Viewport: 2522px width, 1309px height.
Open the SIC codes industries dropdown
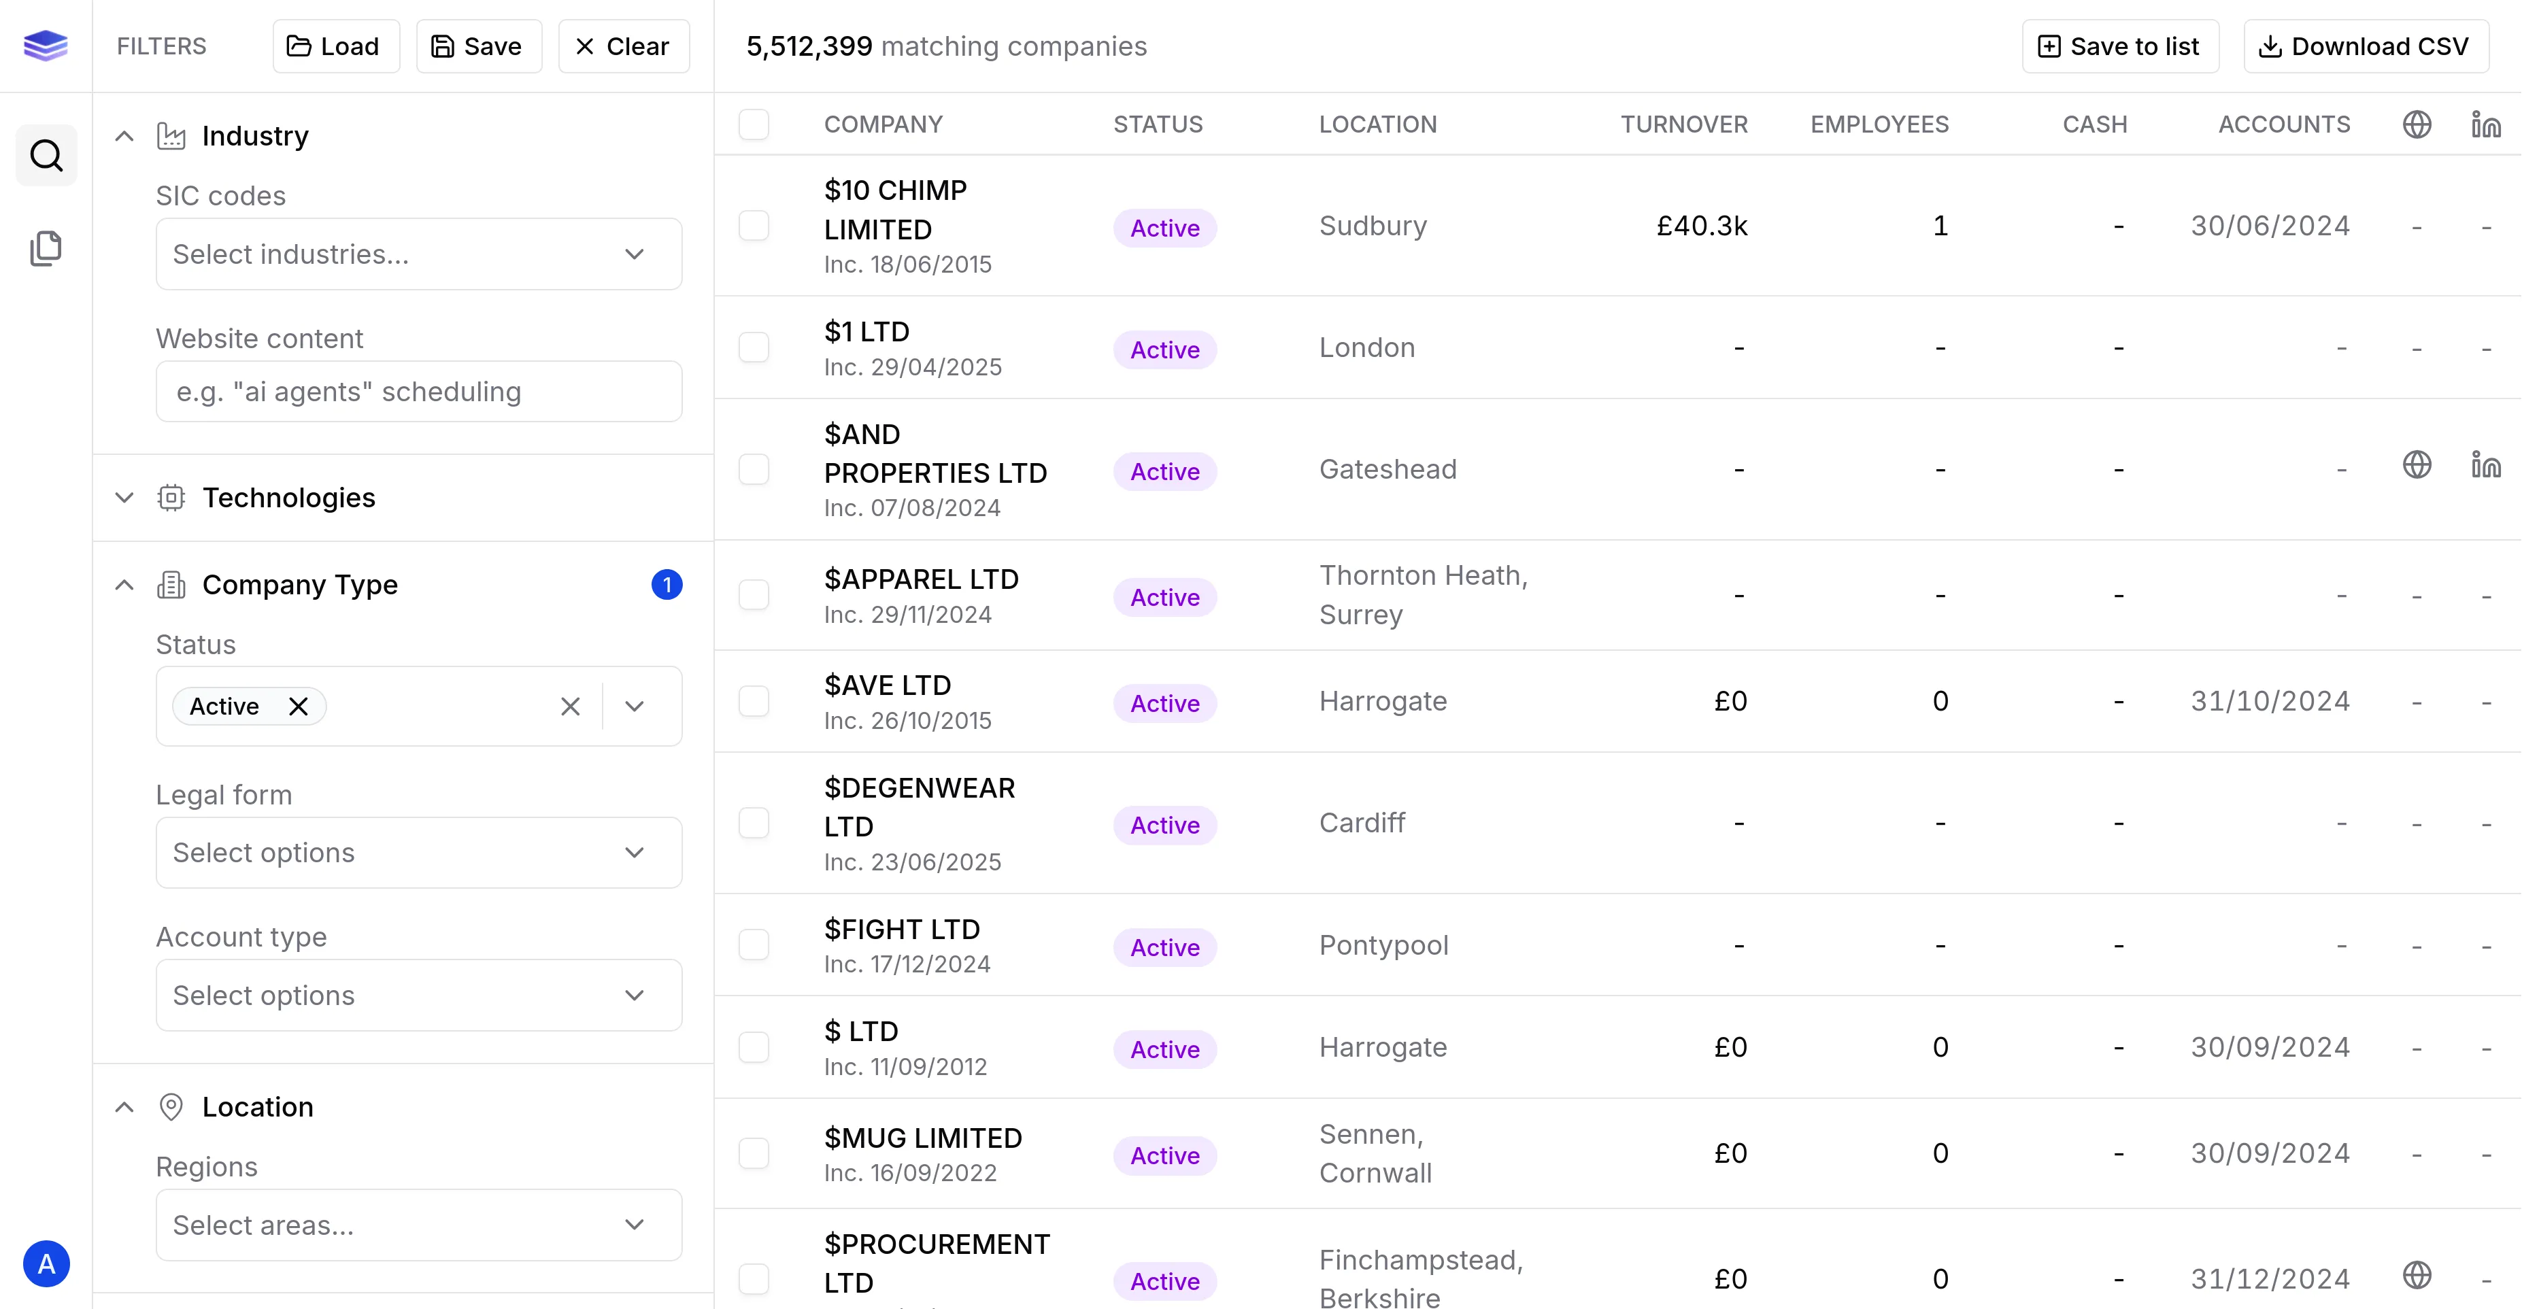[x=419, y=254]
